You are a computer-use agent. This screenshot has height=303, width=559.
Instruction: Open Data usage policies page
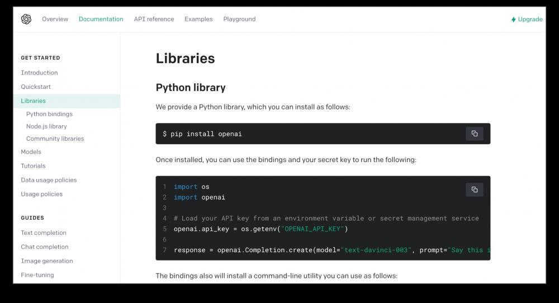(x=49, y=180)
